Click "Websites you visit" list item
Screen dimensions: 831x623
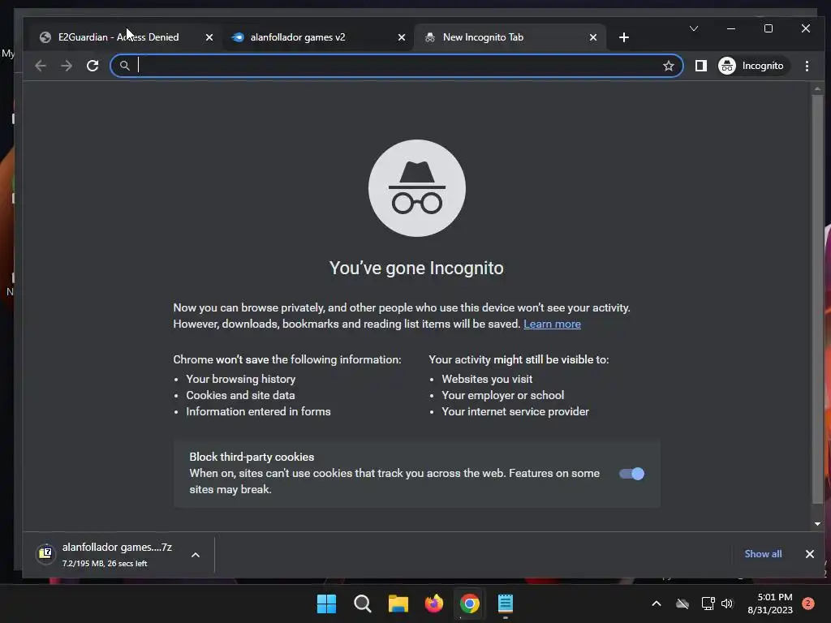487,379
